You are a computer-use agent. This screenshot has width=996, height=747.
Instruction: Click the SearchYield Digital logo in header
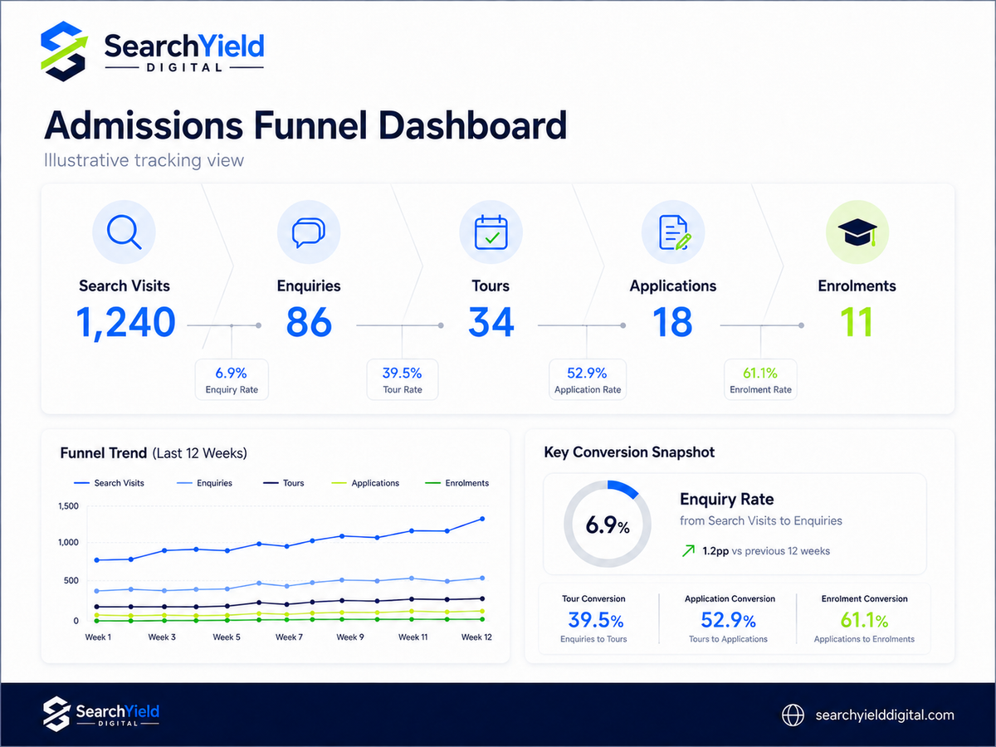152,51
